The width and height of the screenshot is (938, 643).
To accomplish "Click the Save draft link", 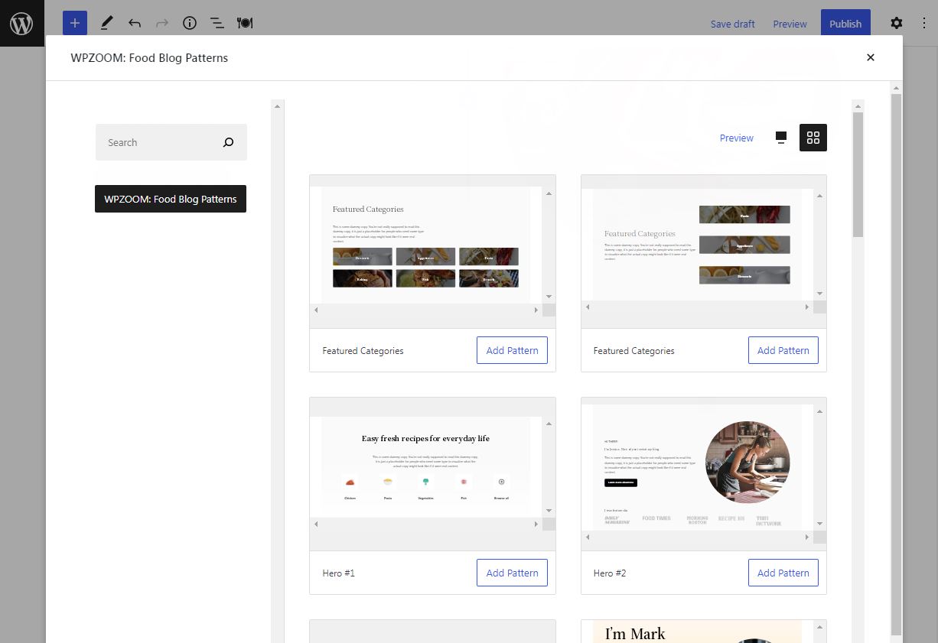I will click(x=732, y=24).
